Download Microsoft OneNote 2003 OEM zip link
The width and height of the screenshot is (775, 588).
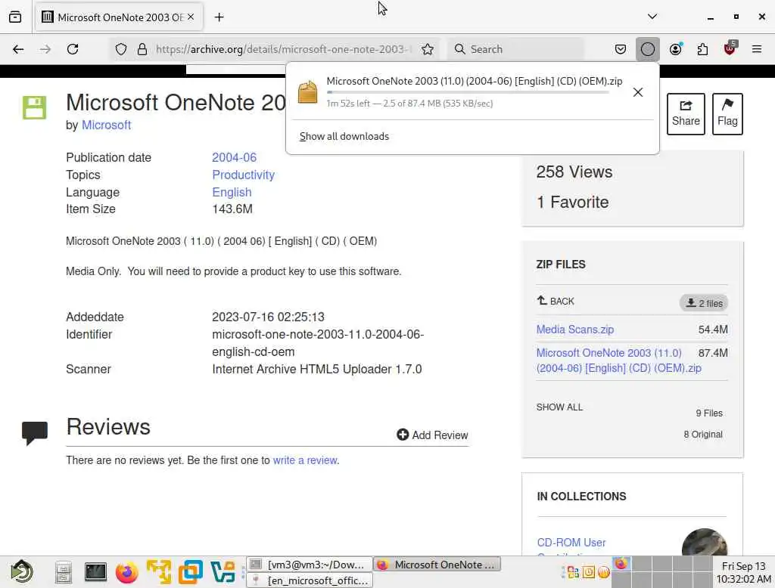click(x=618, y=361)
